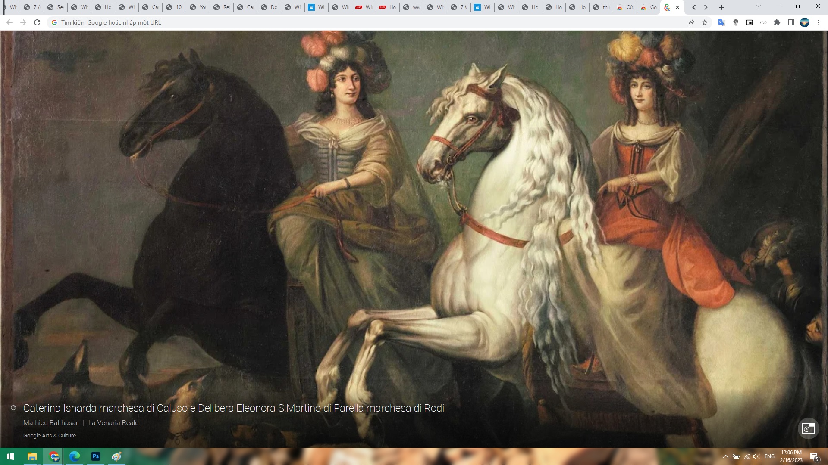828x465 pixels.
Task: Open the Extensions puzzle menu
Action: [777, 22]
